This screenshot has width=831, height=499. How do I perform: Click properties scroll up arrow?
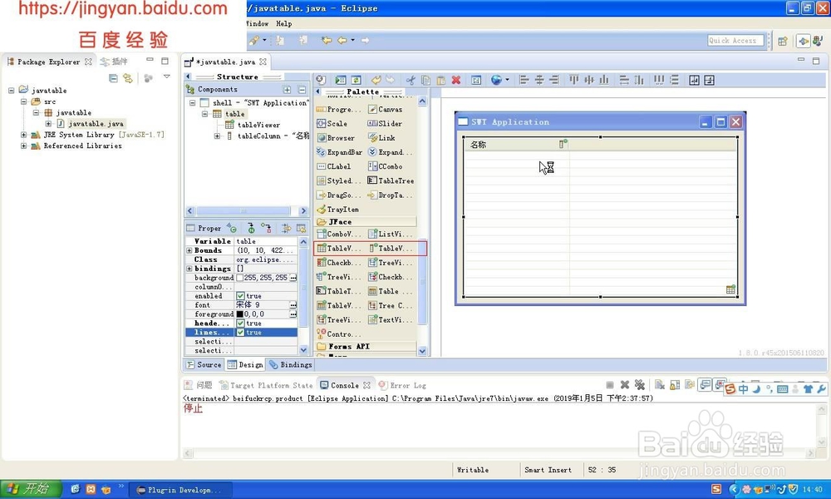(303, 242)
